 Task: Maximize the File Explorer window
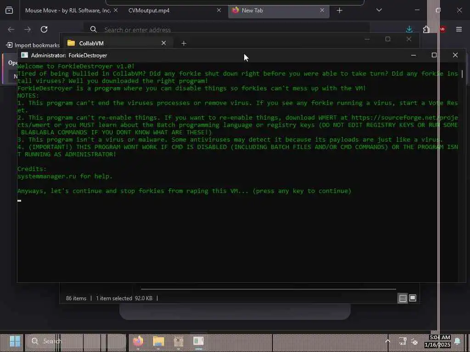coord(388,39)
